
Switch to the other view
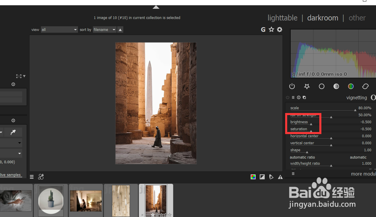(357, 18)
